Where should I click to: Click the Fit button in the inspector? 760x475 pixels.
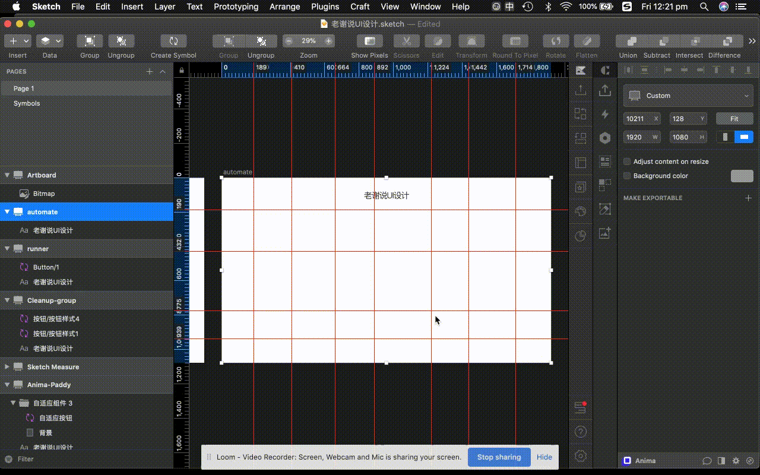(734, 119)
